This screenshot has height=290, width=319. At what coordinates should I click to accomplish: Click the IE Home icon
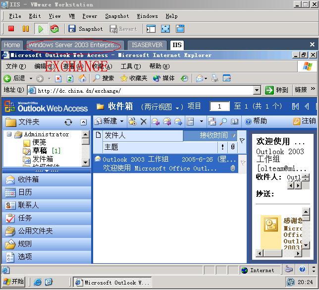click(82, 78)
